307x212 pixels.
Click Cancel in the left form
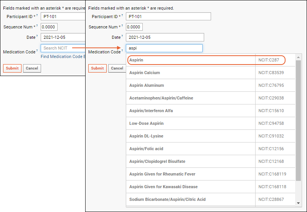[x=32, y=68]
